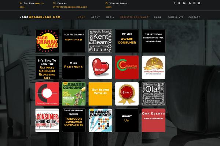Open the Consumer Protection word-cloud tile
220x146 pixels.
pyautogui.click(x=47, y=120)
